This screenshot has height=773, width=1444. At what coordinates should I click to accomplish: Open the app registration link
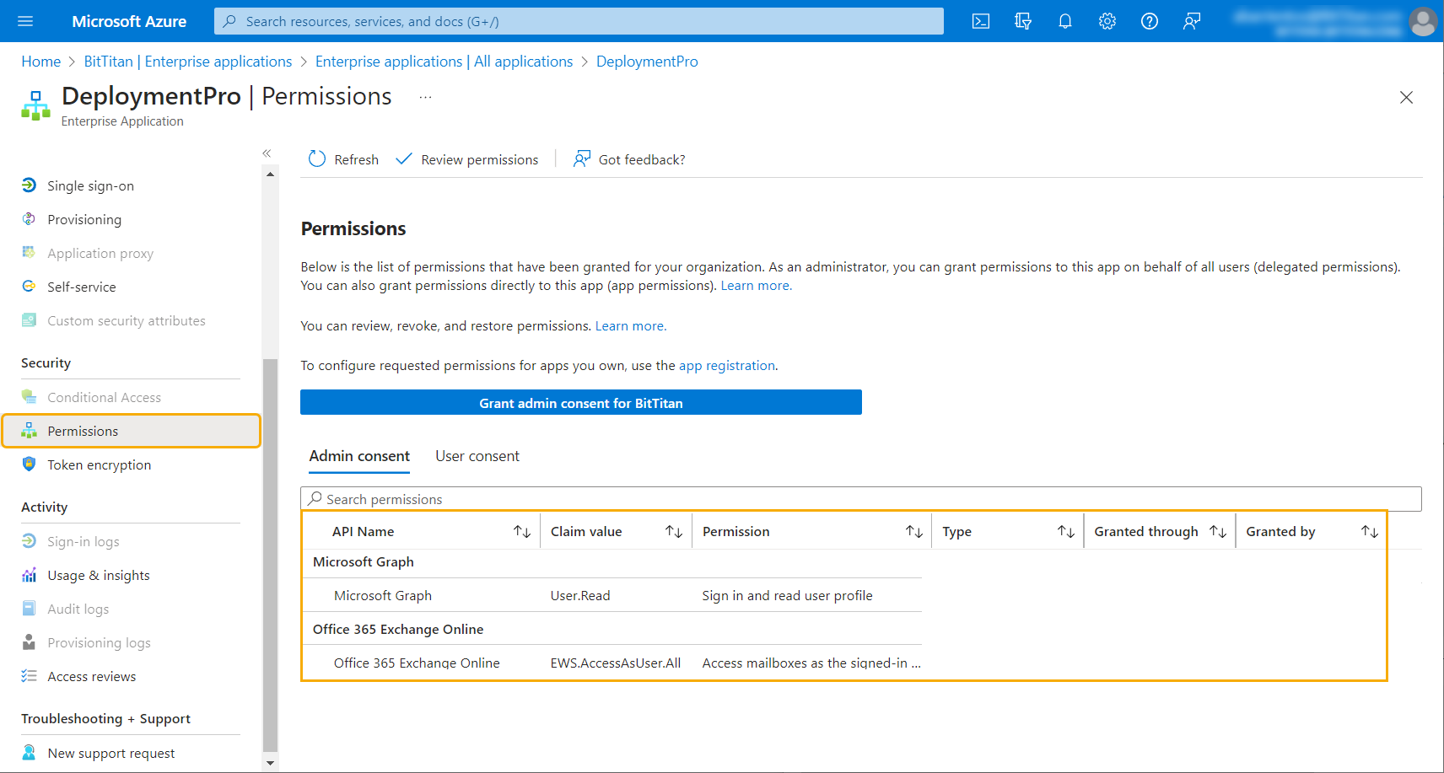click(x=727, y=366)
